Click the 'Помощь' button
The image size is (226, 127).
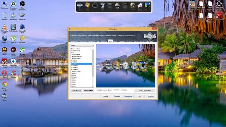117,96
